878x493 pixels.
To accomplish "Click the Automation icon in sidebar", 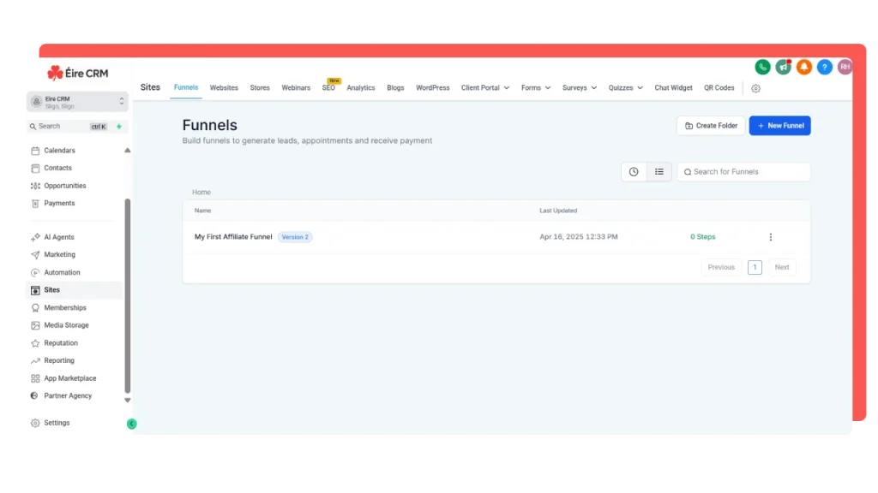I will pyautogui.click(x=35, y=273).
